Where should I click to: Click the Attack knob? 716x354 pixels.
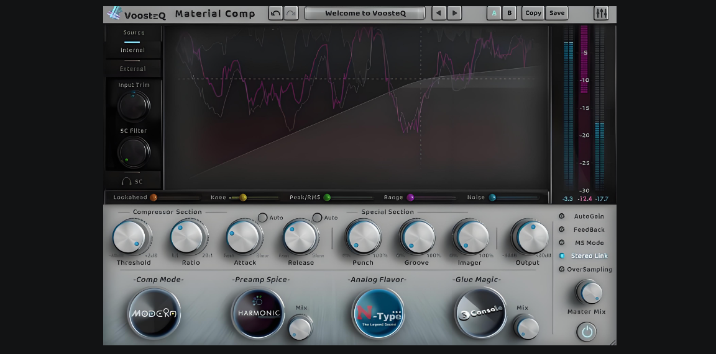[x=244, y=237]
